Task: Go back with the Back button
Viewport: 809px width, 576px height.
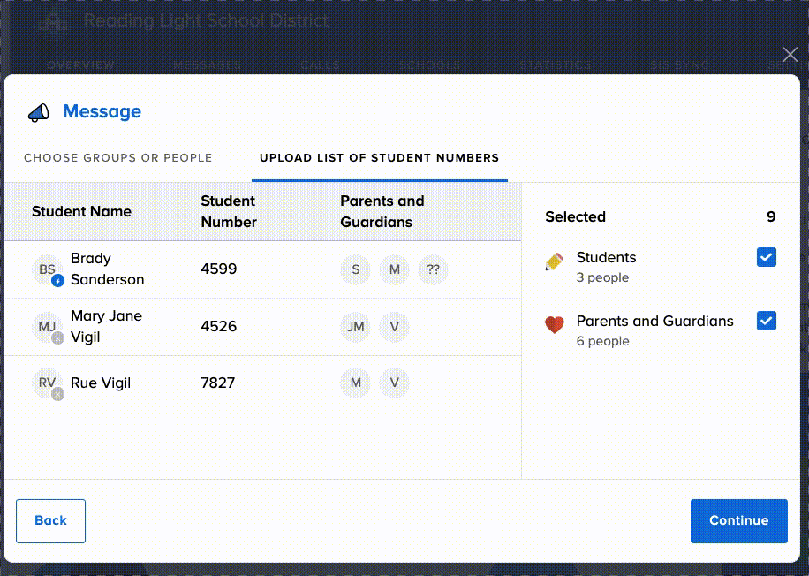Action: 50,520
